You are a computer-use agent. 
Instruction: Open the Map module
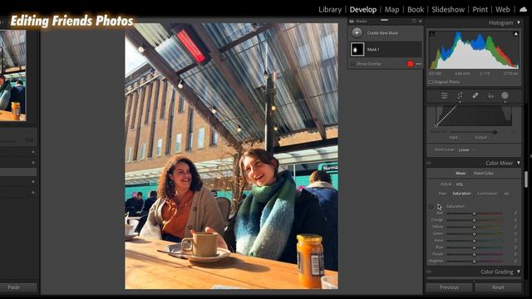point(392,9)
